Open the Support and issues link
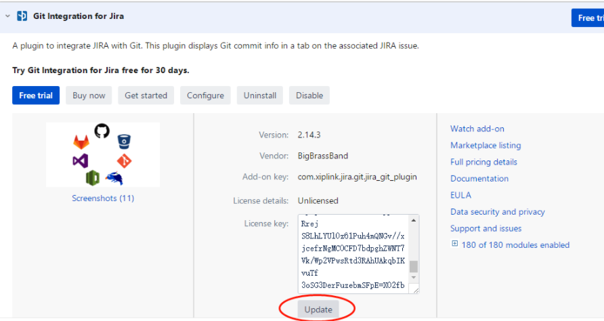The width and height of the screenshot is (604, 321). point(486,228)
